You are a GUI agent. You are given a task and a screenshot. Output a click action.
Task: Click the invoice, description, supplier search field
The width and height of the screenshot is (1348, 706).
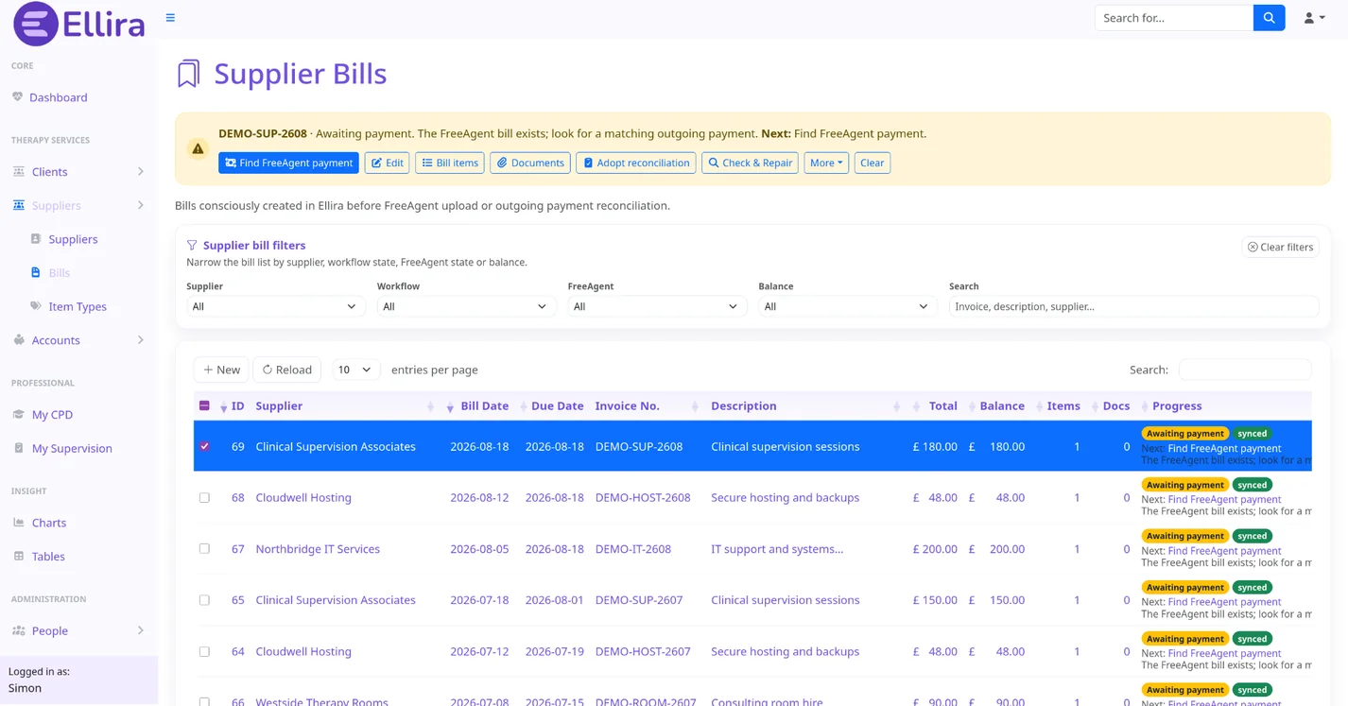coord(1133,306)
